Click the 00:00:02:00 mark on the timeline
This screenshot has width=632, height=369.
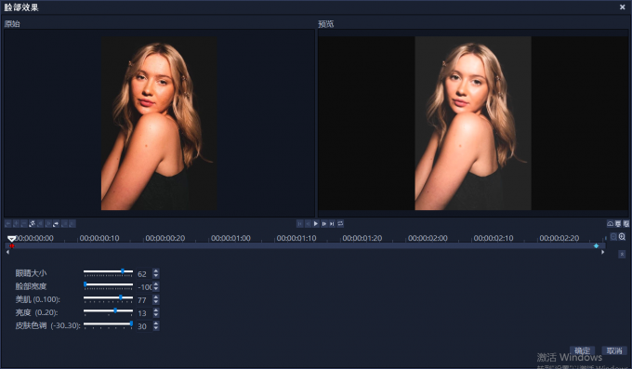coord(428,238)
